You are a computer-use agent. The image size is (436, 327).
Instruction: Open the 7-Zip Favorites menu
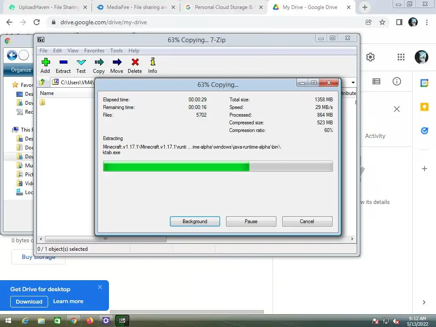pyautogui.click(x=94, y=51)
